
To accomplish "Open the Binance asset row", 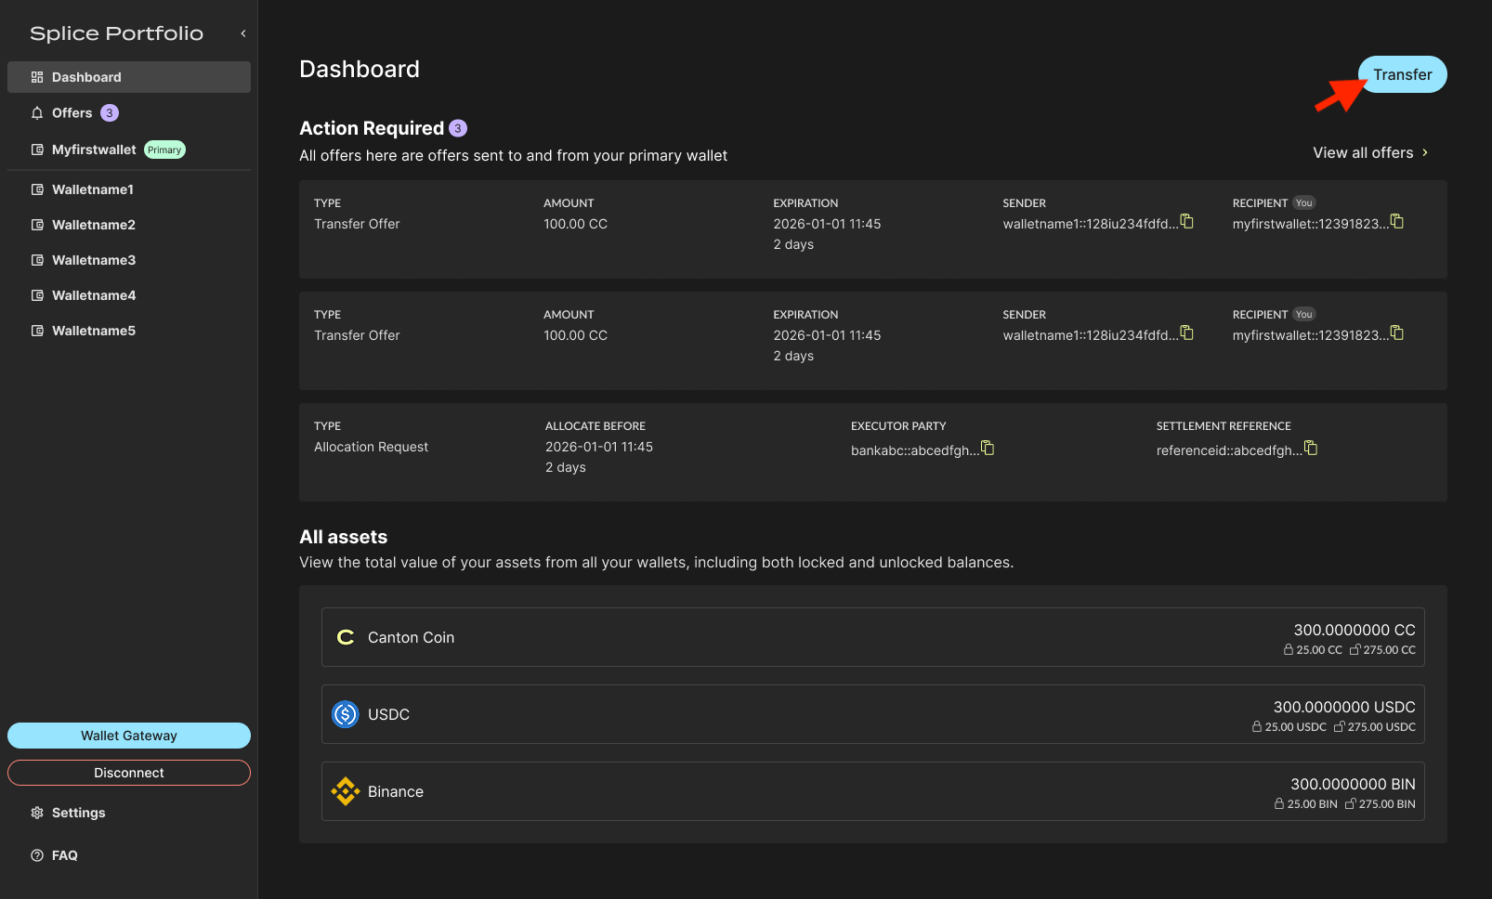I will point(873,791).
